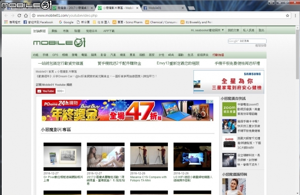Switch to the Mobile01 Facebook tab

coord(162,8)
